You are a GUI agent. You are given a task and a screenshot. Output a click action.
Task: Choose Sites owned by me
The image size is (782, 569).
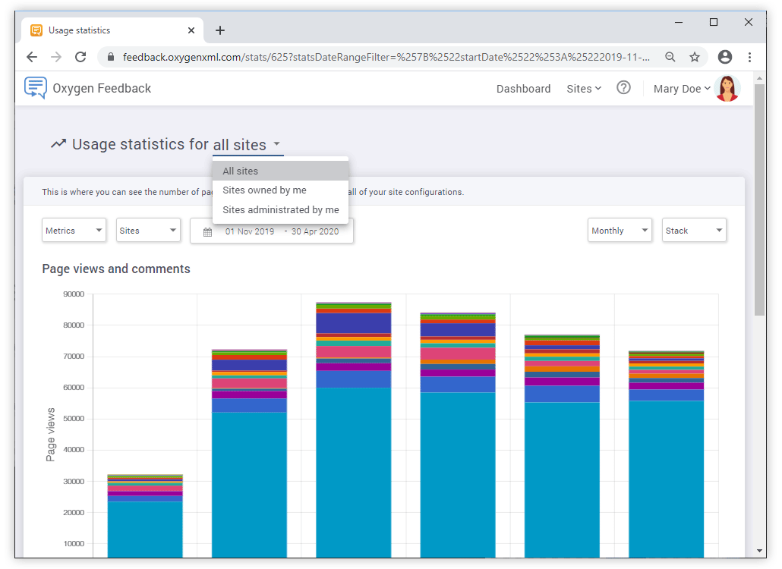click(x=280, y=190)
